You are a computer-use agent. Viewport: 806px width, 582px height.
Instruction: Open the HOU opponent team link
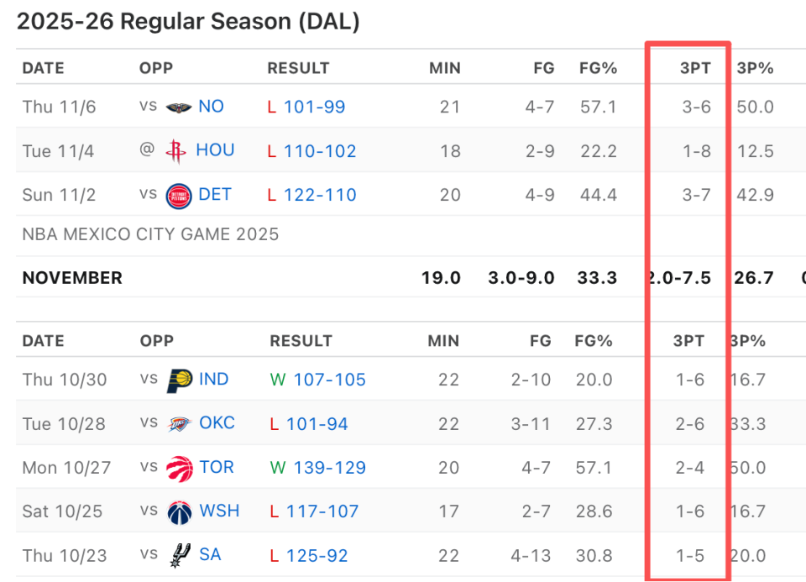[215, 151]
